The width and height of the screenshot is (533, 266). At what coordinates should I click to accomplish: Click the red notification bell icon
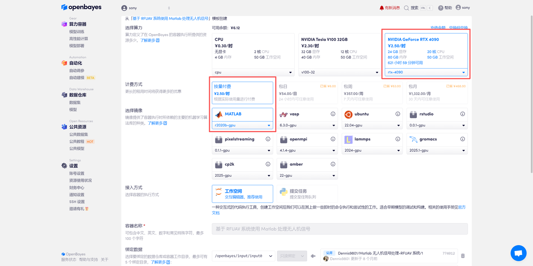tap(382, 8)
